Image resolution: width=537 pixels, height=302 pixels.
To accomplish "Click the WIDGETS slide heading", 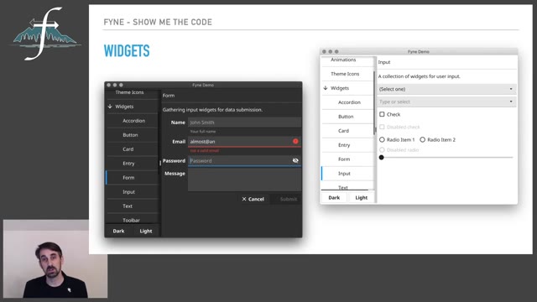I will pyautogui.click(x=127, y=51).
